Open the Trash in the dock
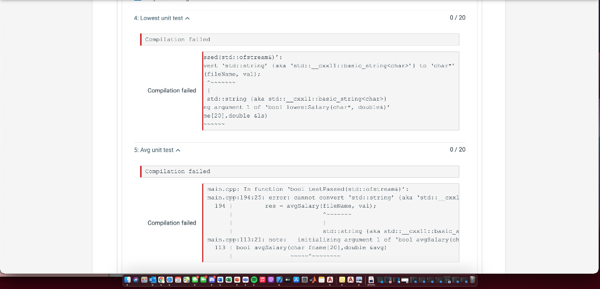Screen dimensions: 600x289 click(473, 280)
